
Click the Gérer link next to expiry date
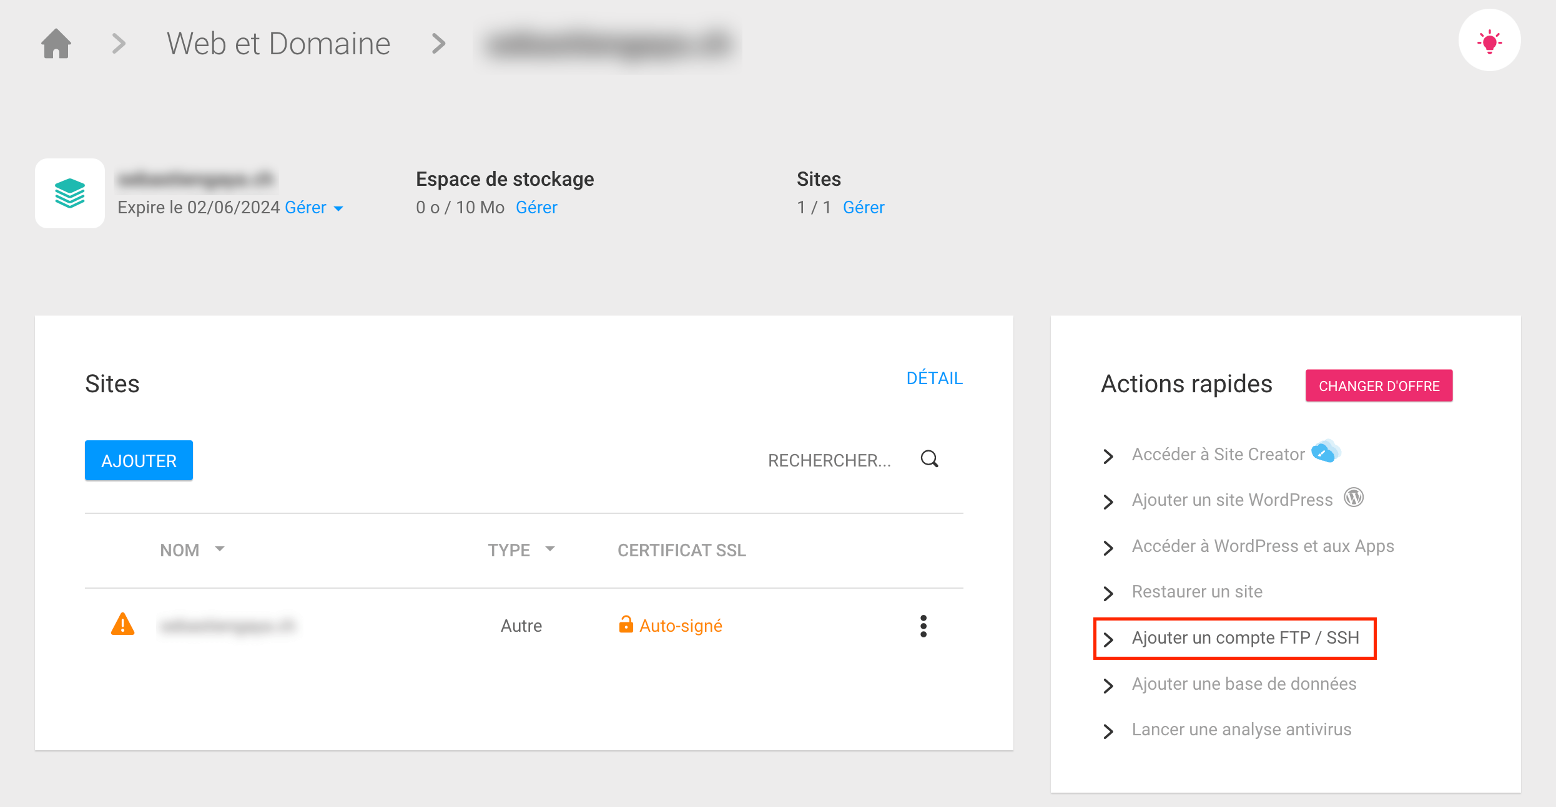[308, 208]
